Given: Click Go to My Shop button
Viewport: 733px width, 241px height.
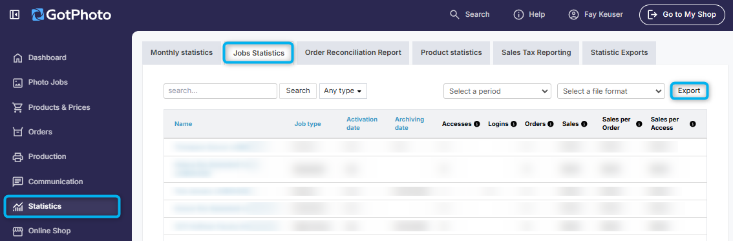Looking at the screenshot, I should [682, 14].
